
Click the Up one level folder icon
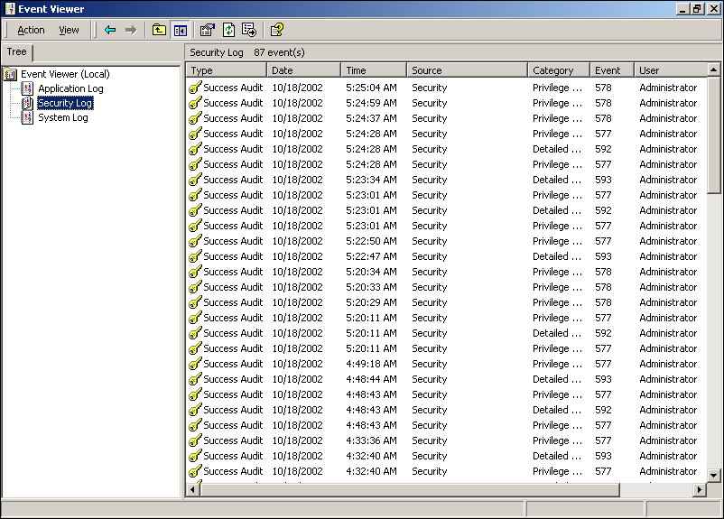point(159,30)
